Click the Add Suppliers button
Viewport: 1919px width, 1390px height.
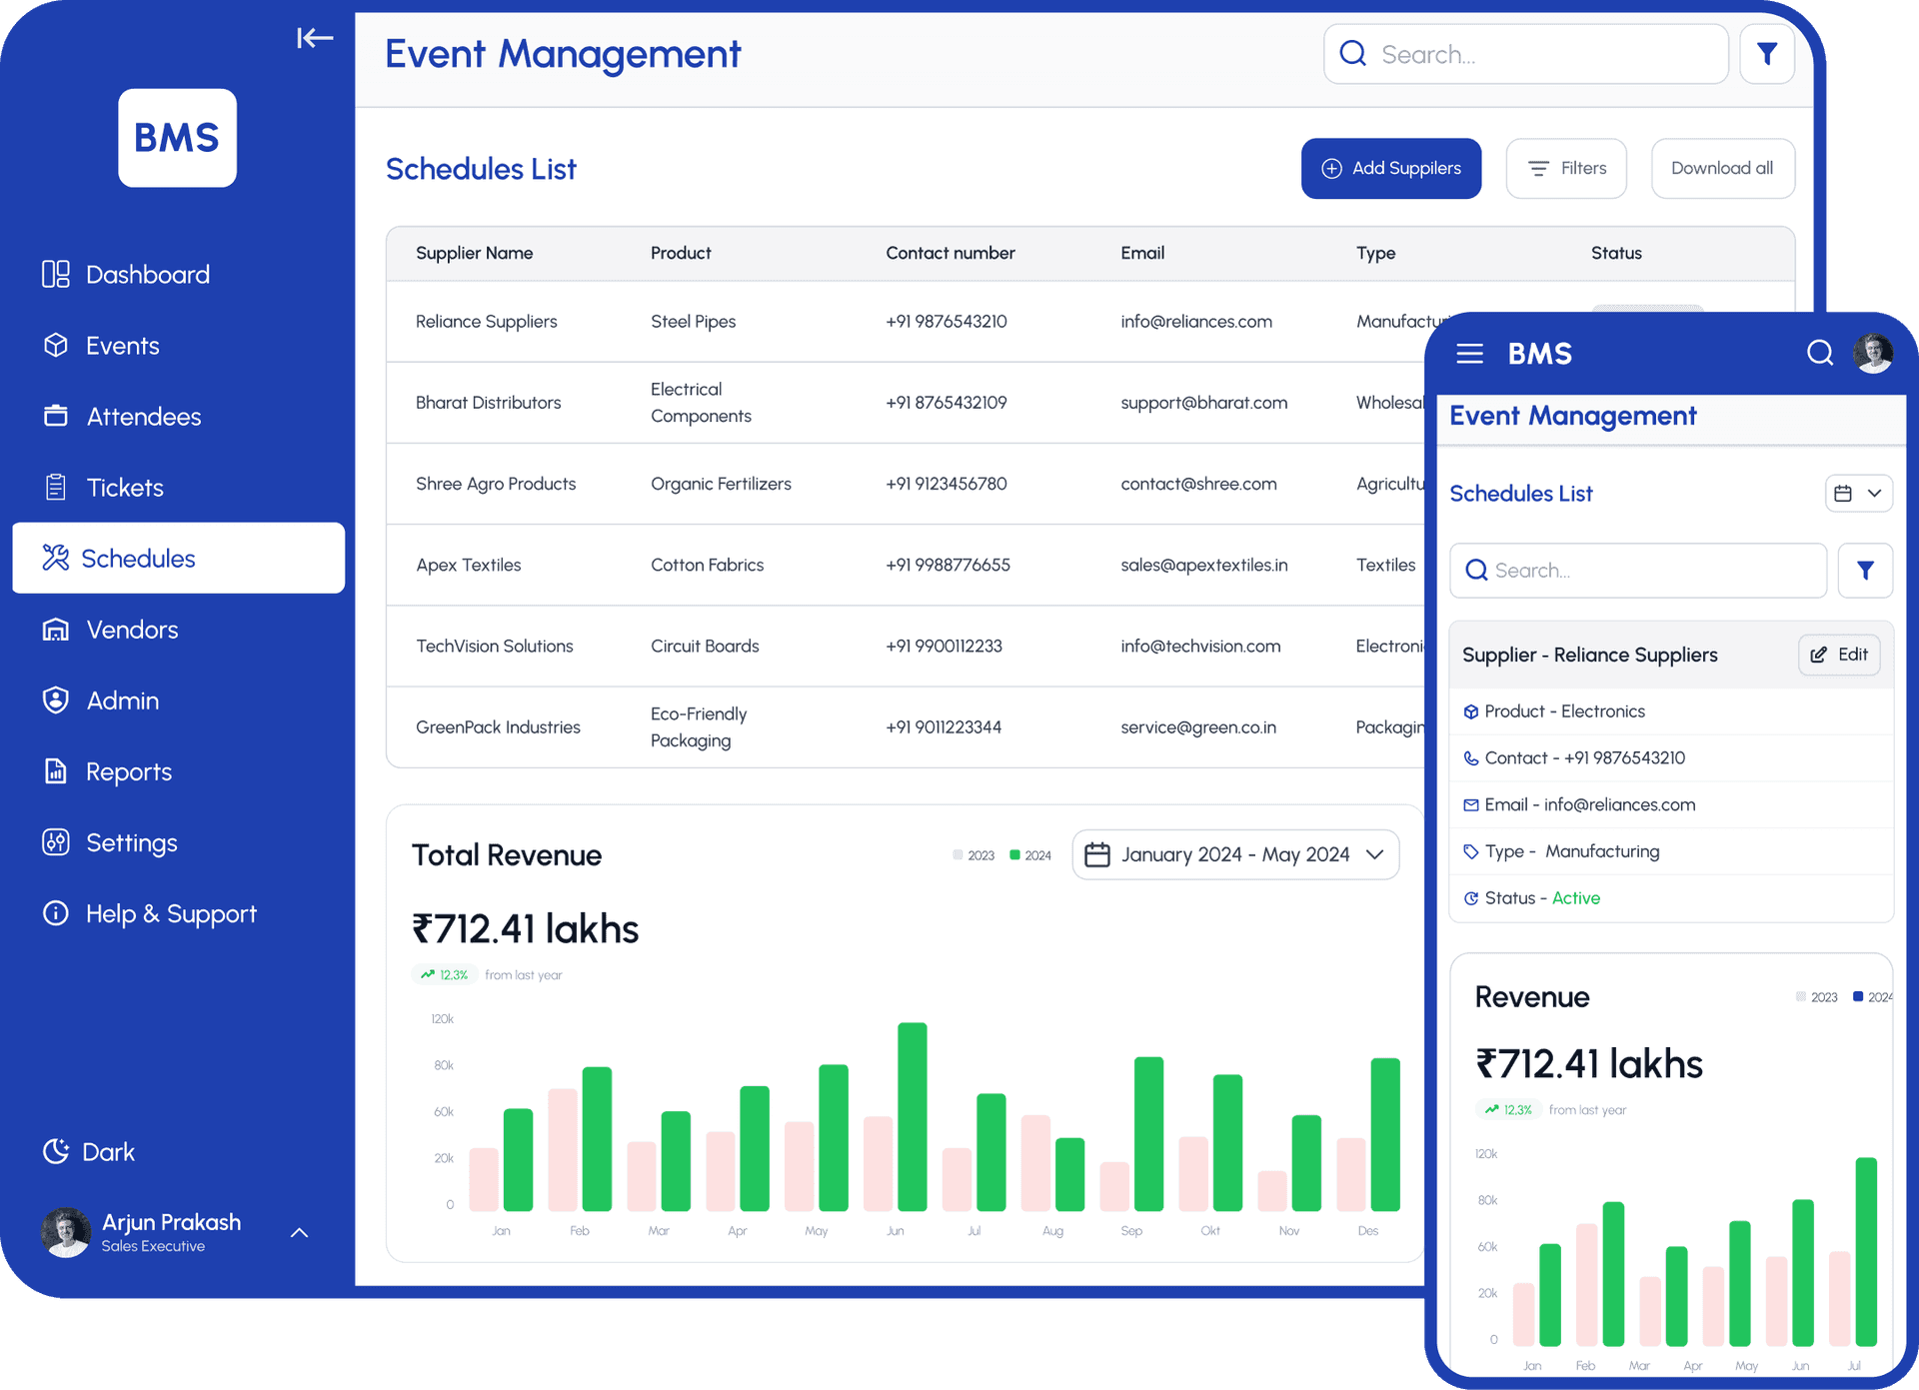point(1390,169)
